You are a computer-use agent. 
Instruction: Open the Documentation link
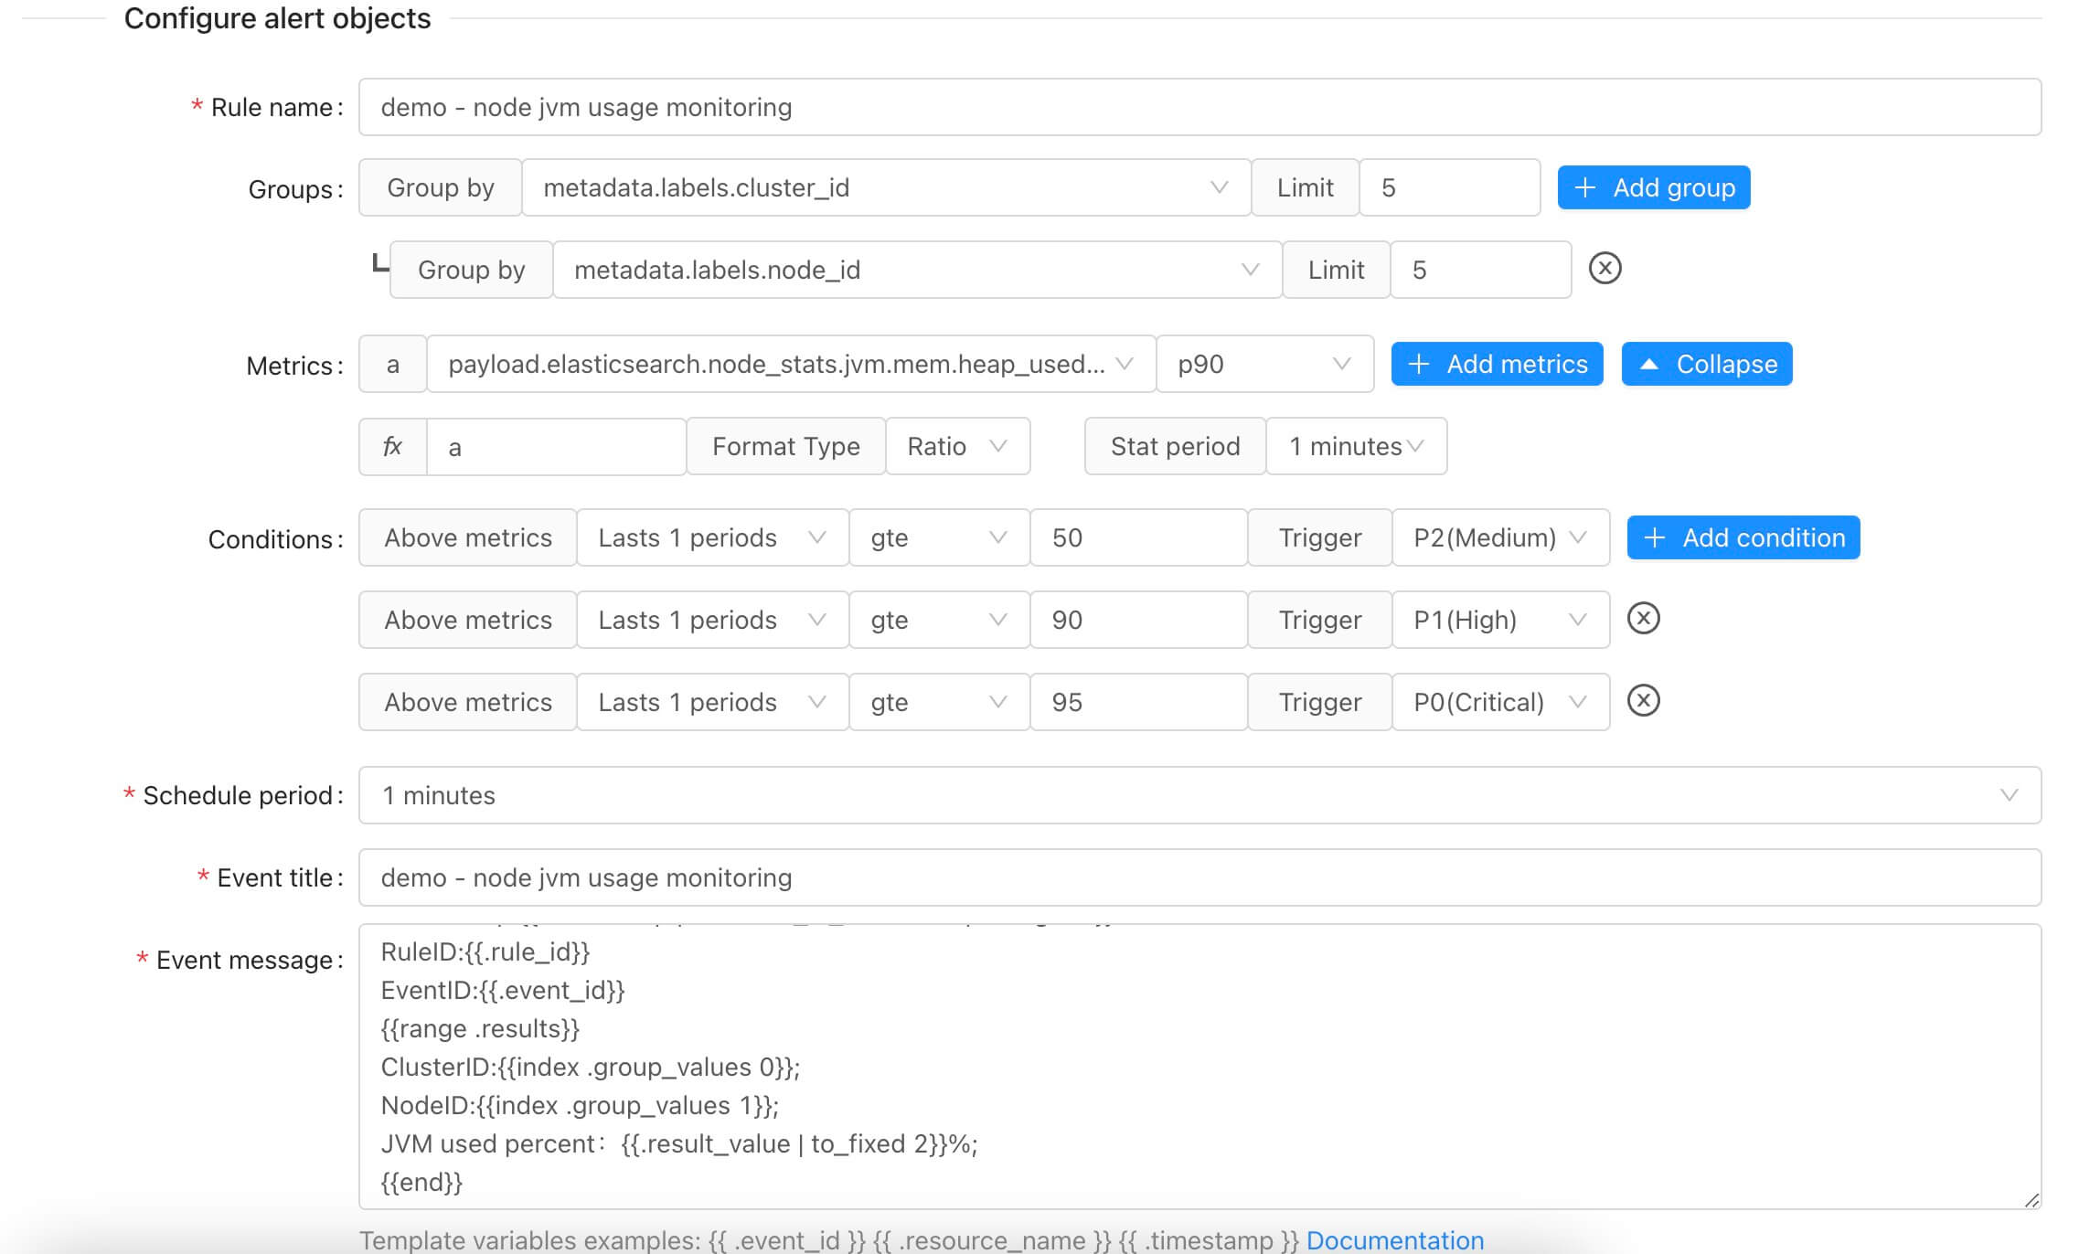point(1394,1240)
